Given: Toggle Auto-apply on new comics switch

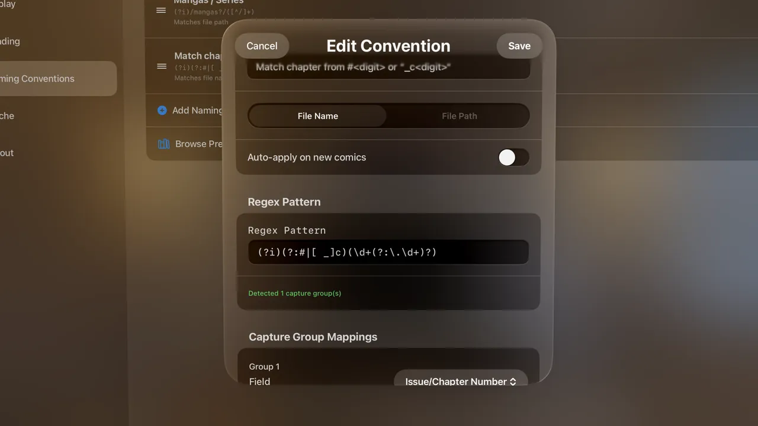Looking at the screenshot, I should [513, 157].
